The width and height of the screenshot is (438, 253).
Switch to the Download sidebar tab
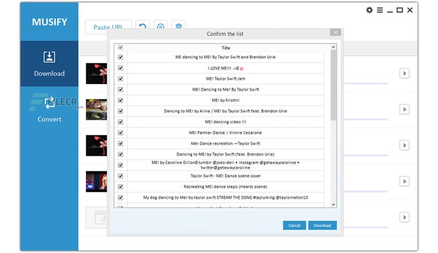(49, 64)
